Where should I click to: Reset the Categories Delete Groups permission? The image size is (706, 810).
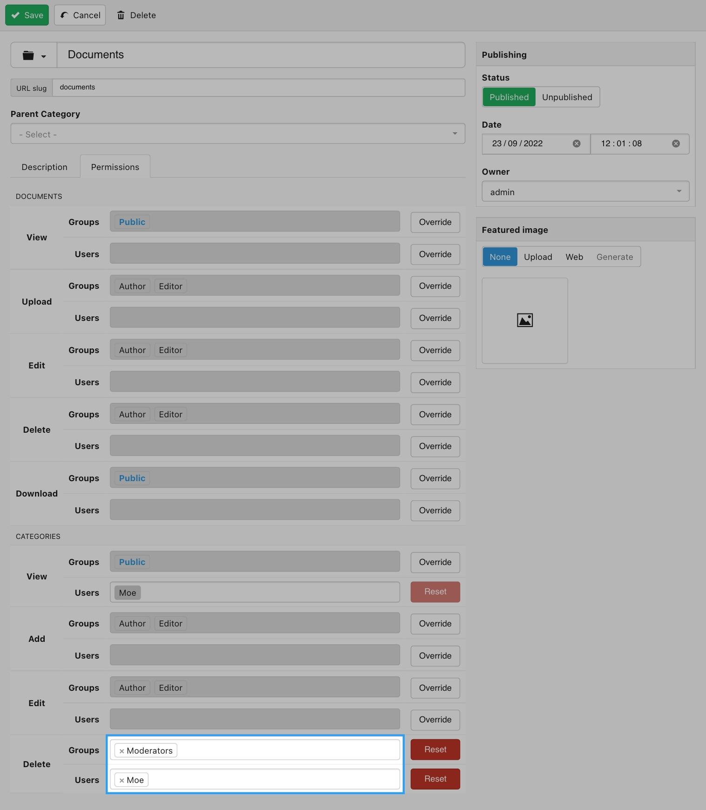point(435,749)
